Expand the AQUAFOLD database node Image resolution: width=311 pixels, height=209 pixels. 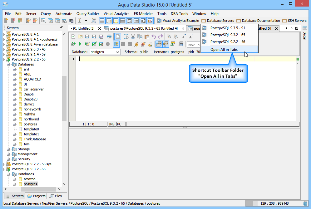[x=14, y=79]
